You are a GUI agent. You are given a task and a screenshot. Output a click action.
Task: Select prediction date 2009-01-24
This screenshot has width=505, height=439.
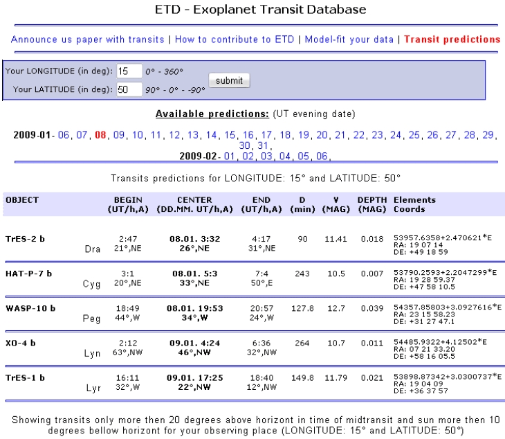pos(396,135)
